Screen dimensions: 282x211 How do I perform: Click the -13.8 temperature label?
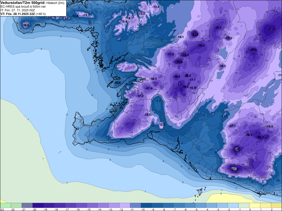pos(124,22)
